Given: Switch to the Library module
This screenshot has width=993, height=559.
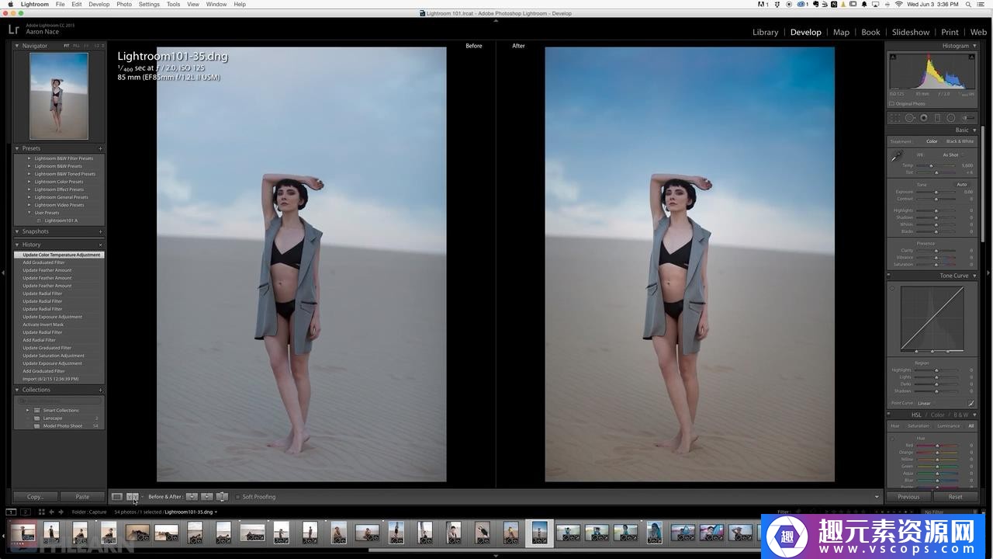Looking at the screenshot, I should [x=765, y=32].
